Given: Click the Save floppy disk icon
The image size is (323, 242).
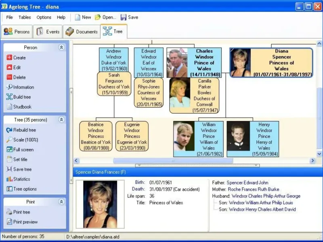Looking at the screenshot, I should [124, 17].
